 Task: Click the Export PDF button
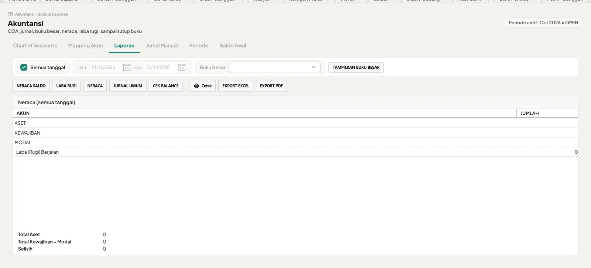click(271, 86)
